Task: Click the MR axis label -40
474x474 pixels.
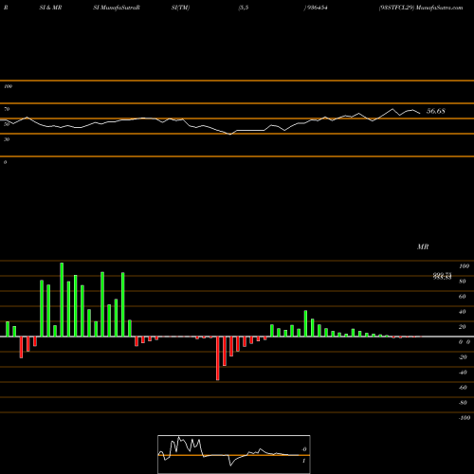Action: [x=463, y=373]
